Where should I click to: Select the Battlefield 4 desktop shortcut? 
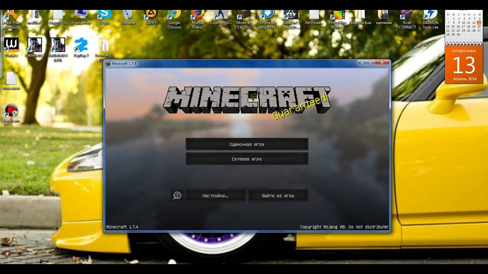(x=35, y=48)
